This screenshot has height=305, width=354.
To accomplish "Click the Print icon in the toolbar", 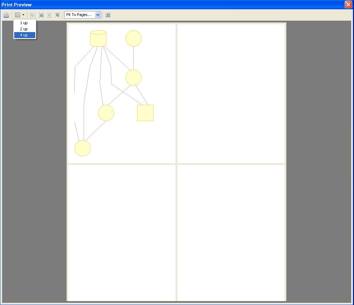I will (x=6, y=15).
